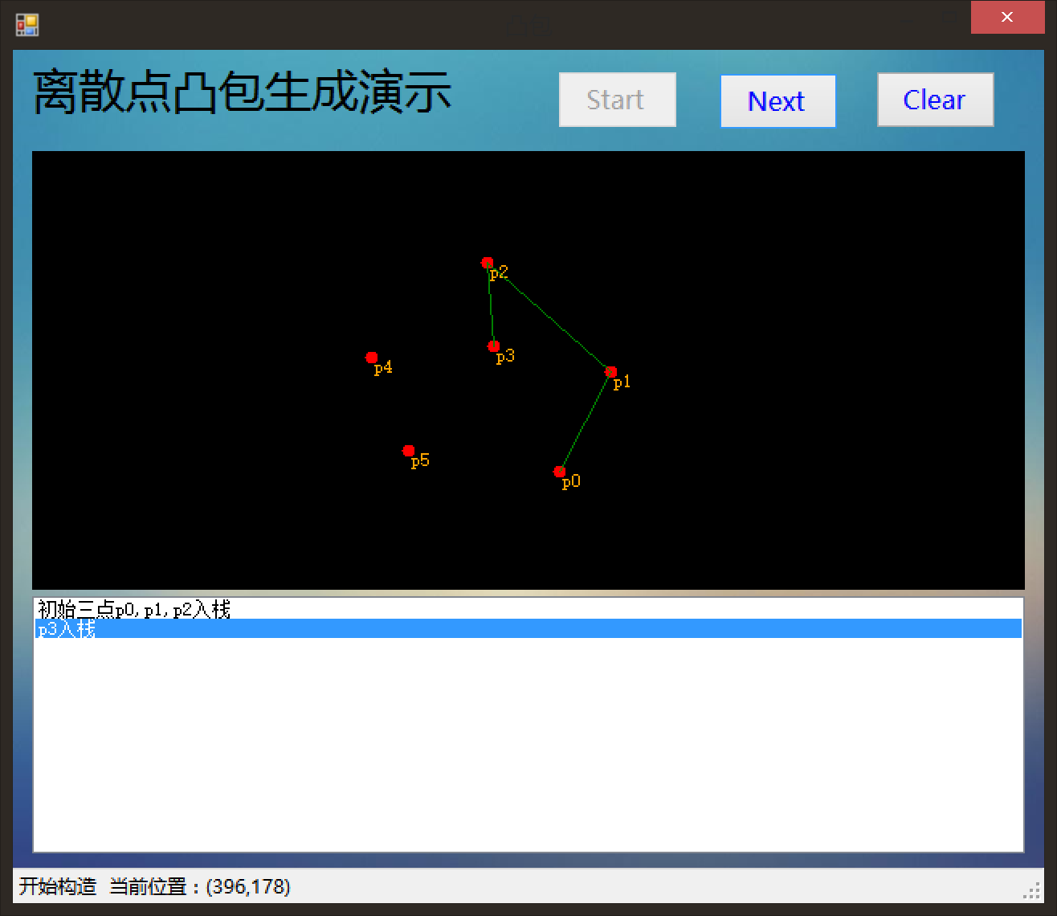Click the Clear button
Image resolution: width=1057 pixels, height=916 pixels.
(x=935, y=100)
